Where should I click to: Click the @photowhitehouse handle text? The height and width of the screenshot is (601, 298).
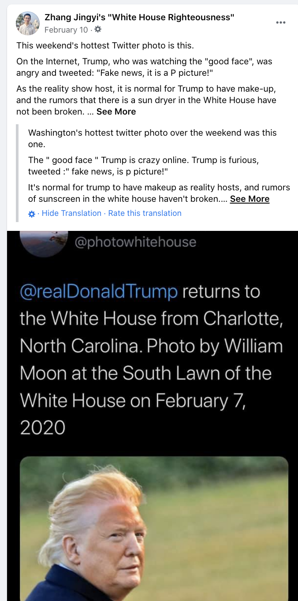[135, 242]
